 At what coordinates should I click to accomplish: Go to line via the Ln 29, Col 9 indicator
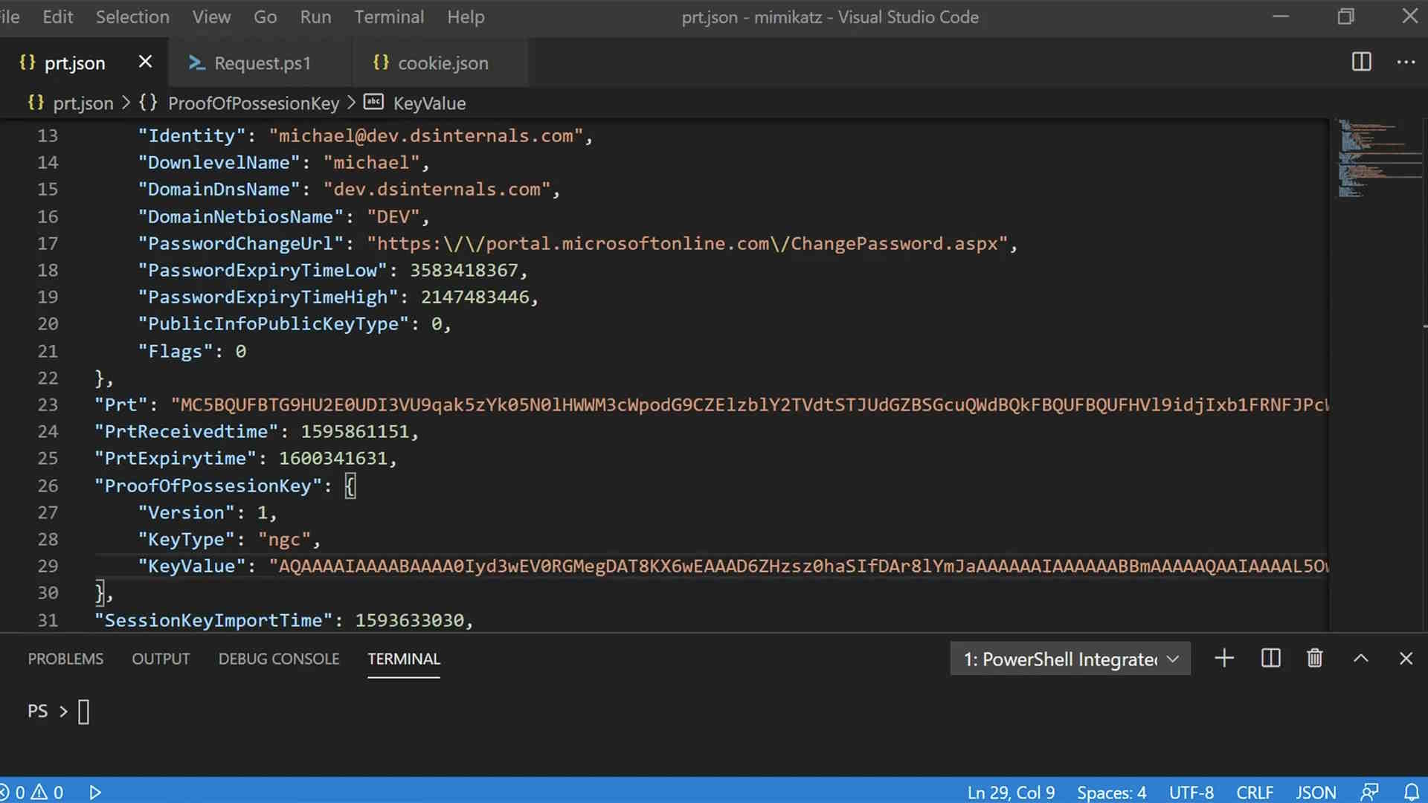tap(1011, 792)
